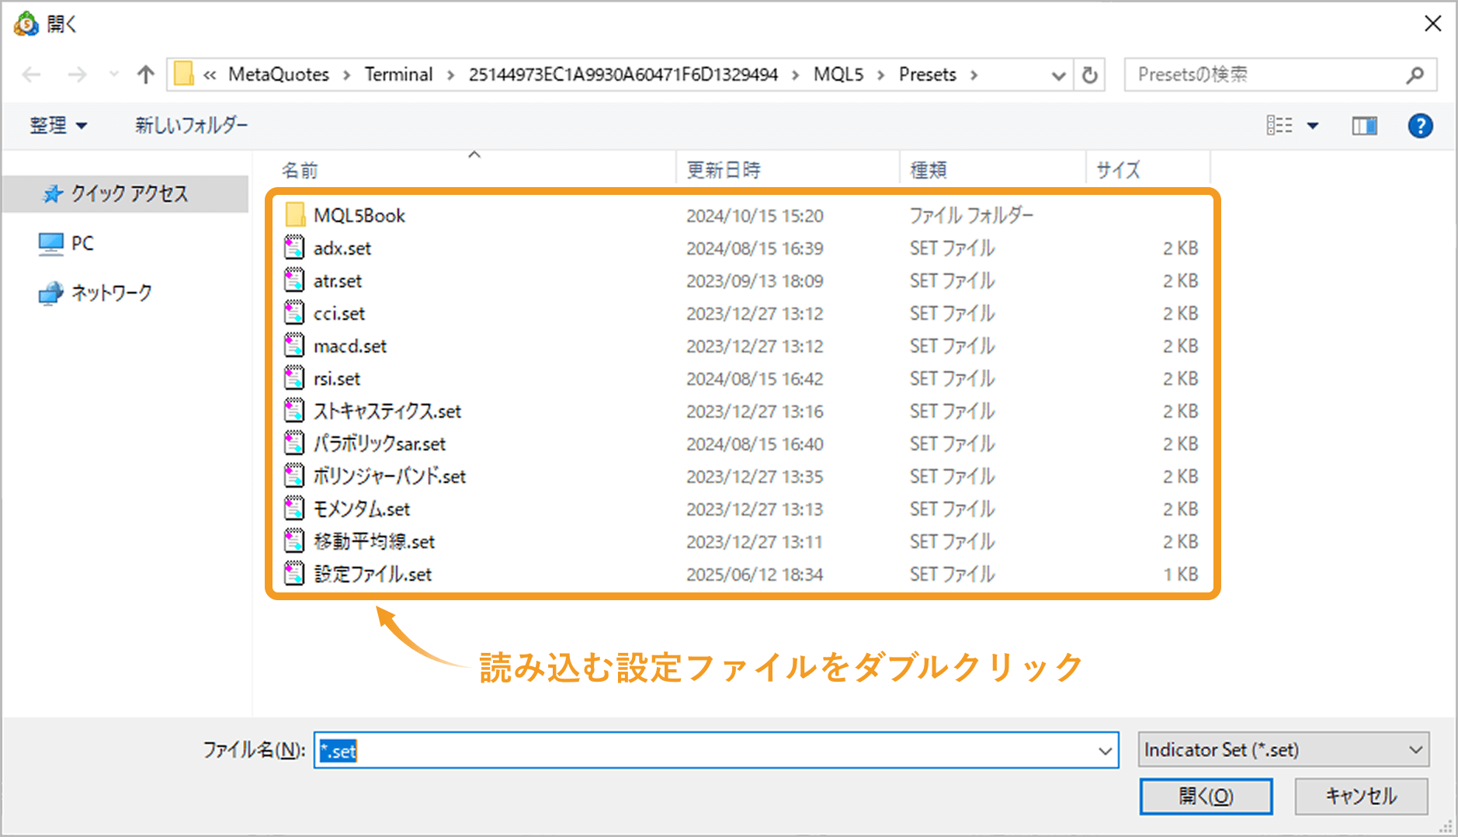
Task: Select the PC item in the sidebar
Action: [x=80, y=243]
